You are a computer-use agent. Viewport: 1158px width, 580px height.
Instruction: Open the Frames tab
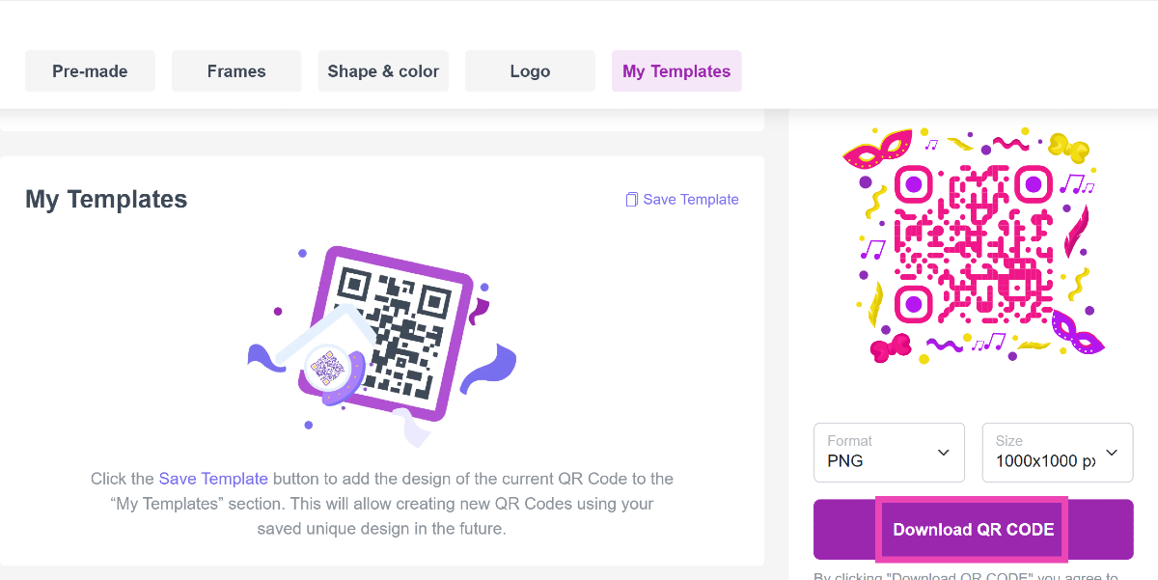click(x=236, y=71)
